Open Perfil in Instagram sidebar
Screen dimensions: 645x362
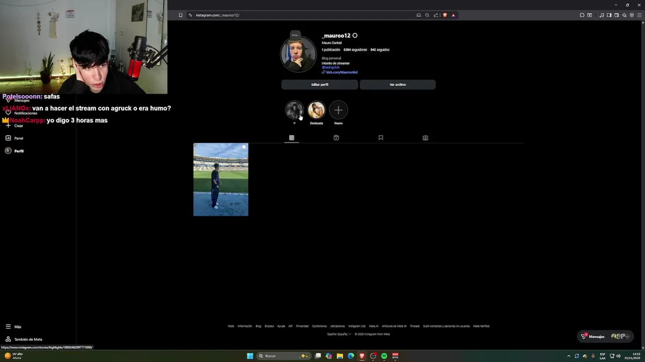pyautogui.click(x=14, y=151)
